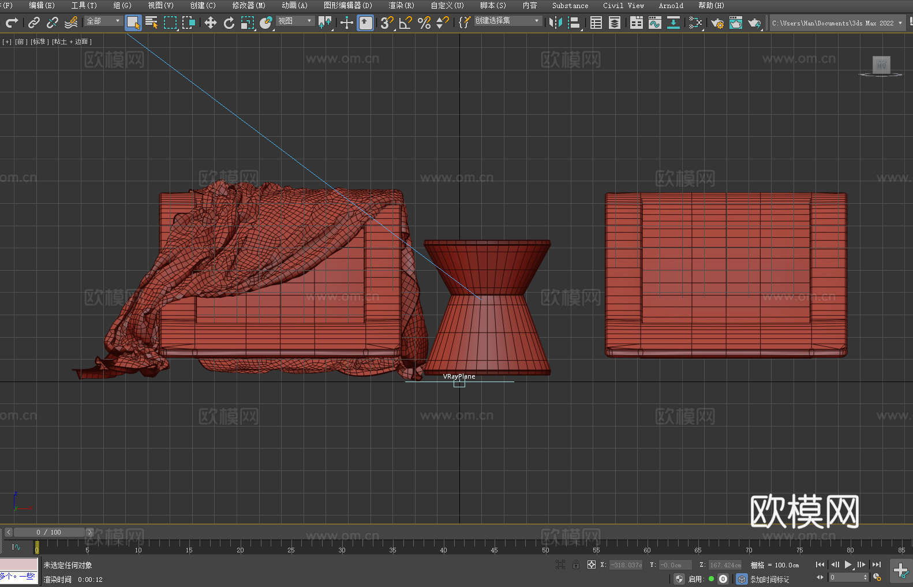Select the Unlink Selection tool
913x587 pixels.
point(53,23)
